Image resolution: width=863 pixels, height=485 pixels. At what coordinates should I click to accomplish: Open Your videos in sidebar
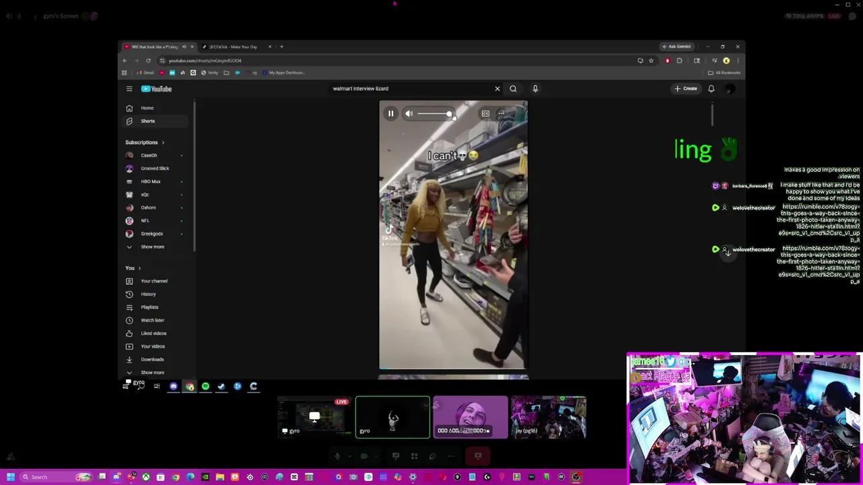pyautogui.click(x=154, y=346)
